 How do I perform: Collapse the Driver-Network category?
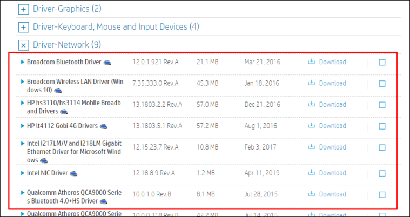point(24,45)
